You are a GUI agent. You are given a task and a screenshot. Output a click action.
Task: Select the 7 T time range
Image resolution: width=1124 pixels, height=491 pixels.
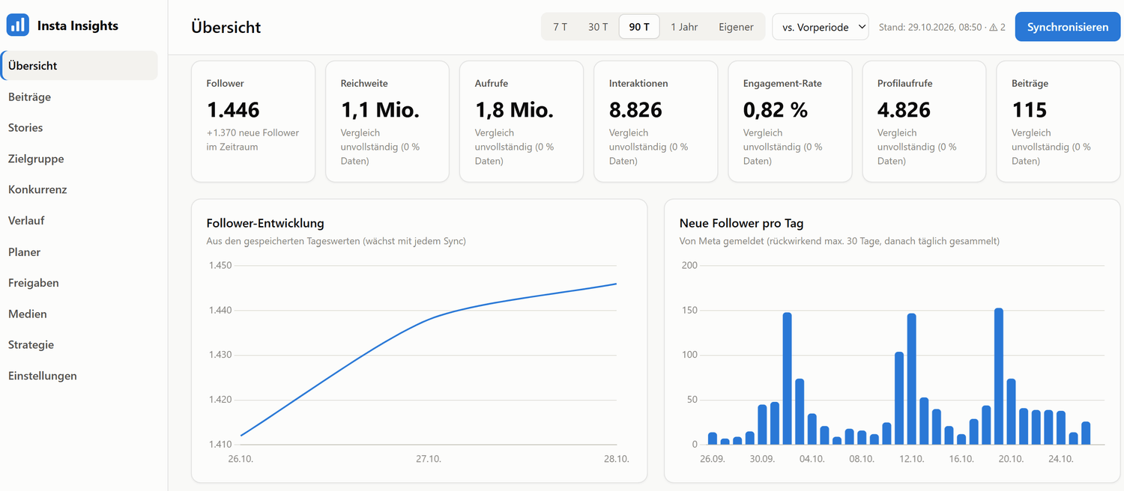pyautogui.click(x=561, y=27)
